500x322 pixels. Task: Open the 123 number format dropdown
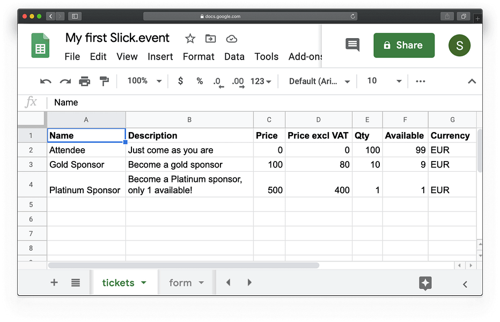261,82
